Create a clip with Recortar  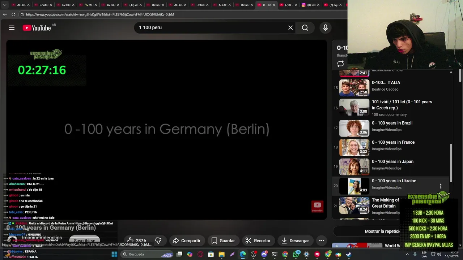(x=258, y=240)
